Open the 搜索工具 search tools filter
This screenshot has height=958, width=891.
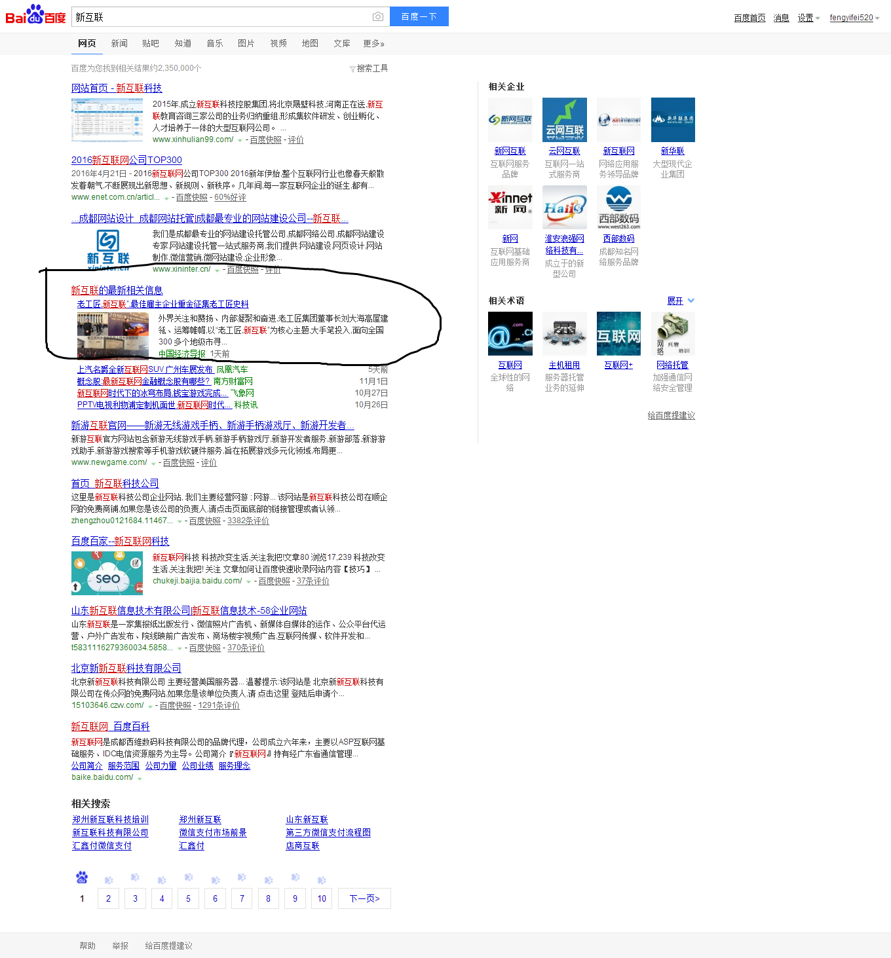coord(369,68)
